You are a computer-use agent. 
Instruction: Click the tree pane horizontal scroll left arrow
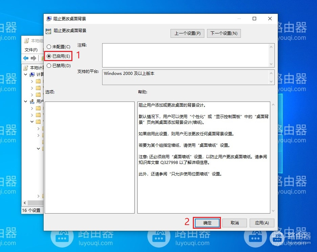25,203
